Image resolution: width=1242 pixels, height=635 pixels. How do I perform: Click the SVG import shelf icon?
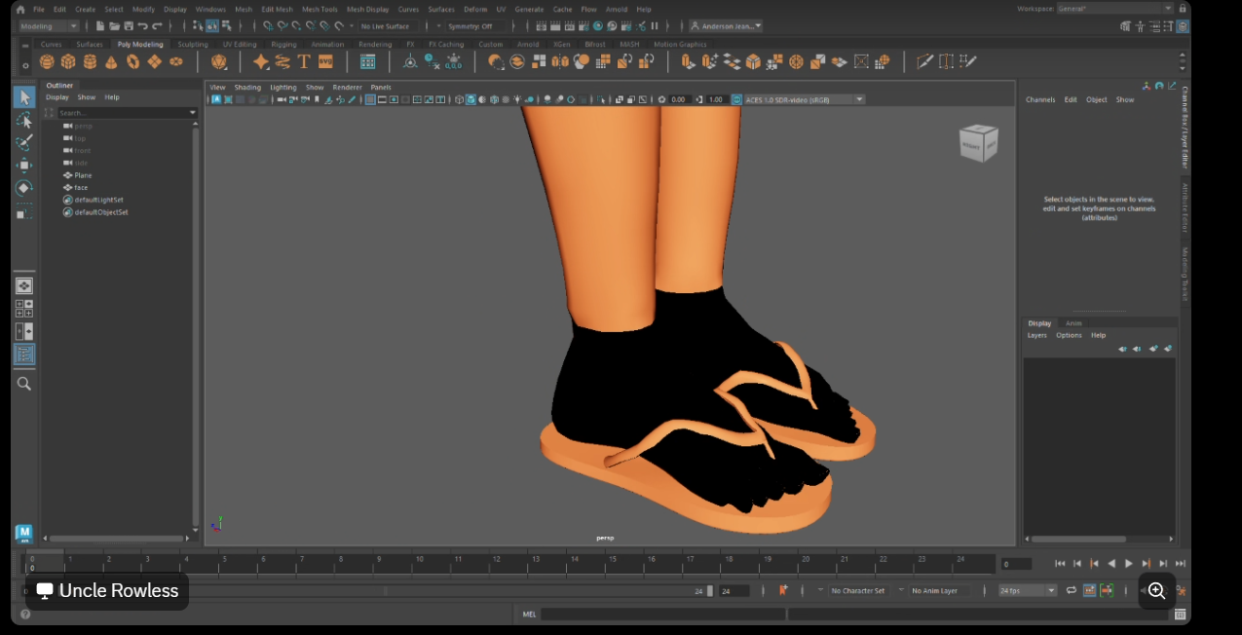[x=325, y=61]
